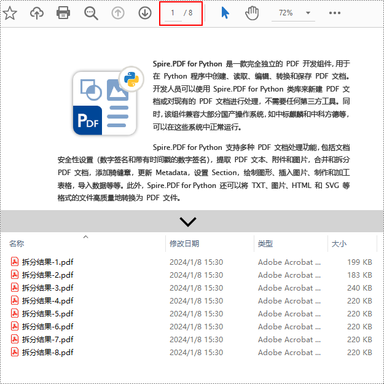Open the find text magnifier
384x384 pixels.
[91, 14]
